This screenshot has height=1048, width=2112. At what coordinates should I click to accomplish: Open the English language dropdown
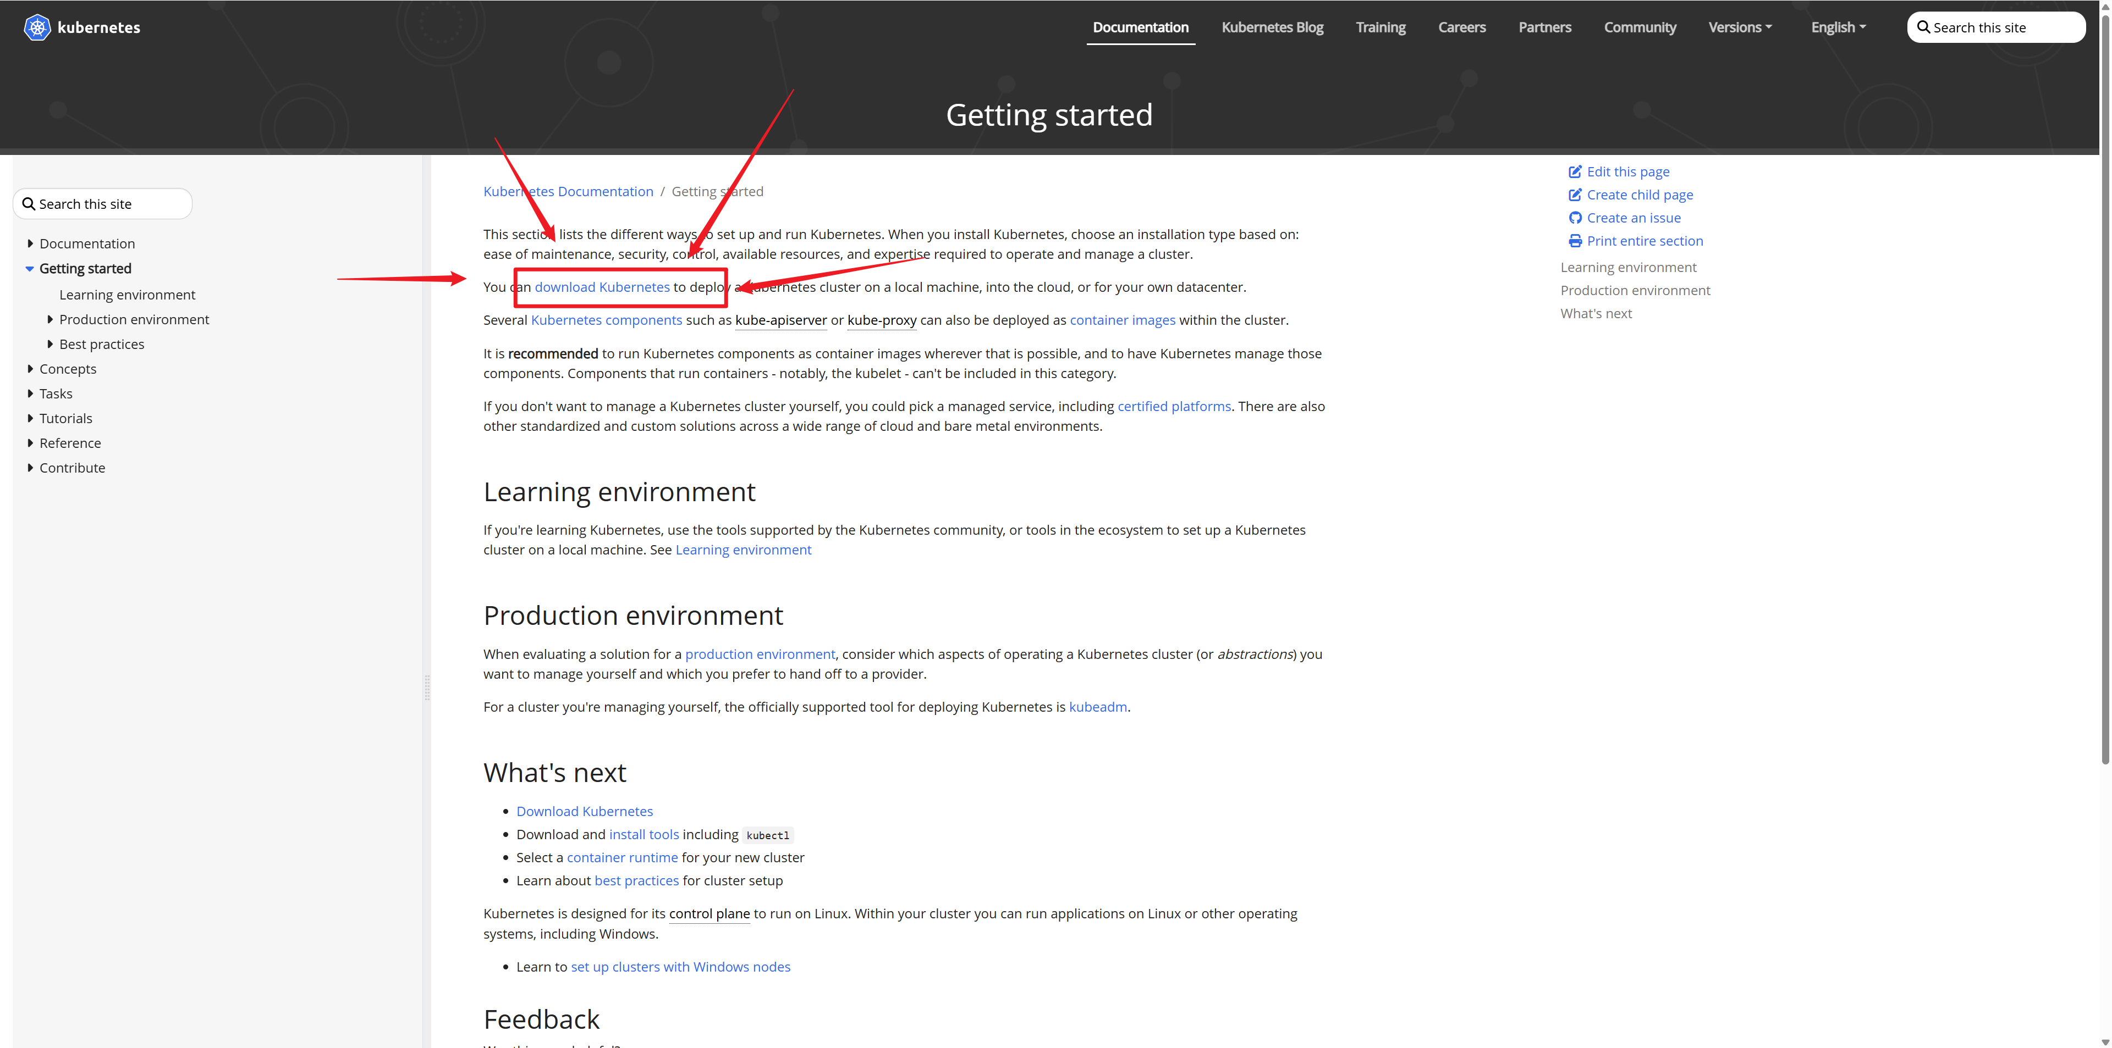(x=1838, y=27)
